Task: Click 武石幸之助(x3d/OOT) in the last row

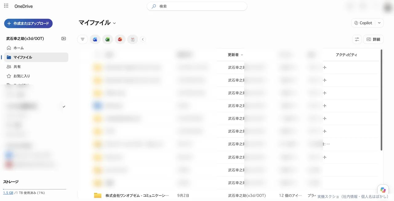Action: 247,195
